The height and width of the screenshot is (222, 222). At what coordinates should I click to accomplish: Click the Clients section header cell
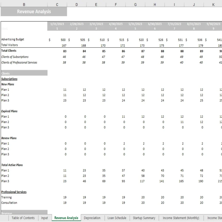5,73
